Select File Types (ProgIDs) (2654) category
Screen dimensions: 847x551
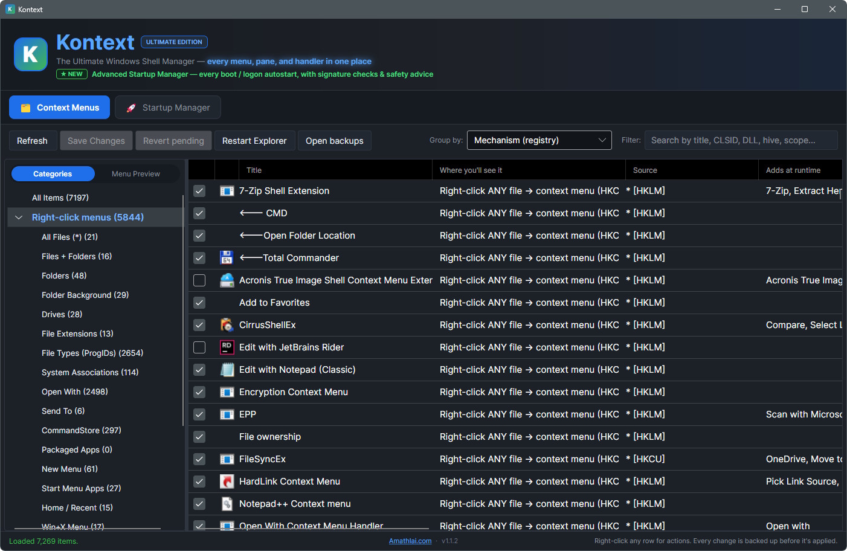point(92,353)
